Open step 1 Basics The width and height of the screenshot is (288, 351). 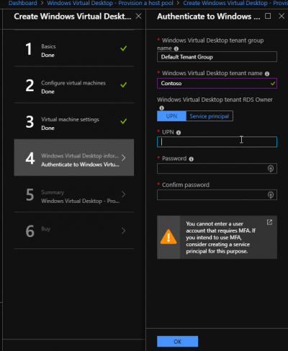(x=74, y=48)
